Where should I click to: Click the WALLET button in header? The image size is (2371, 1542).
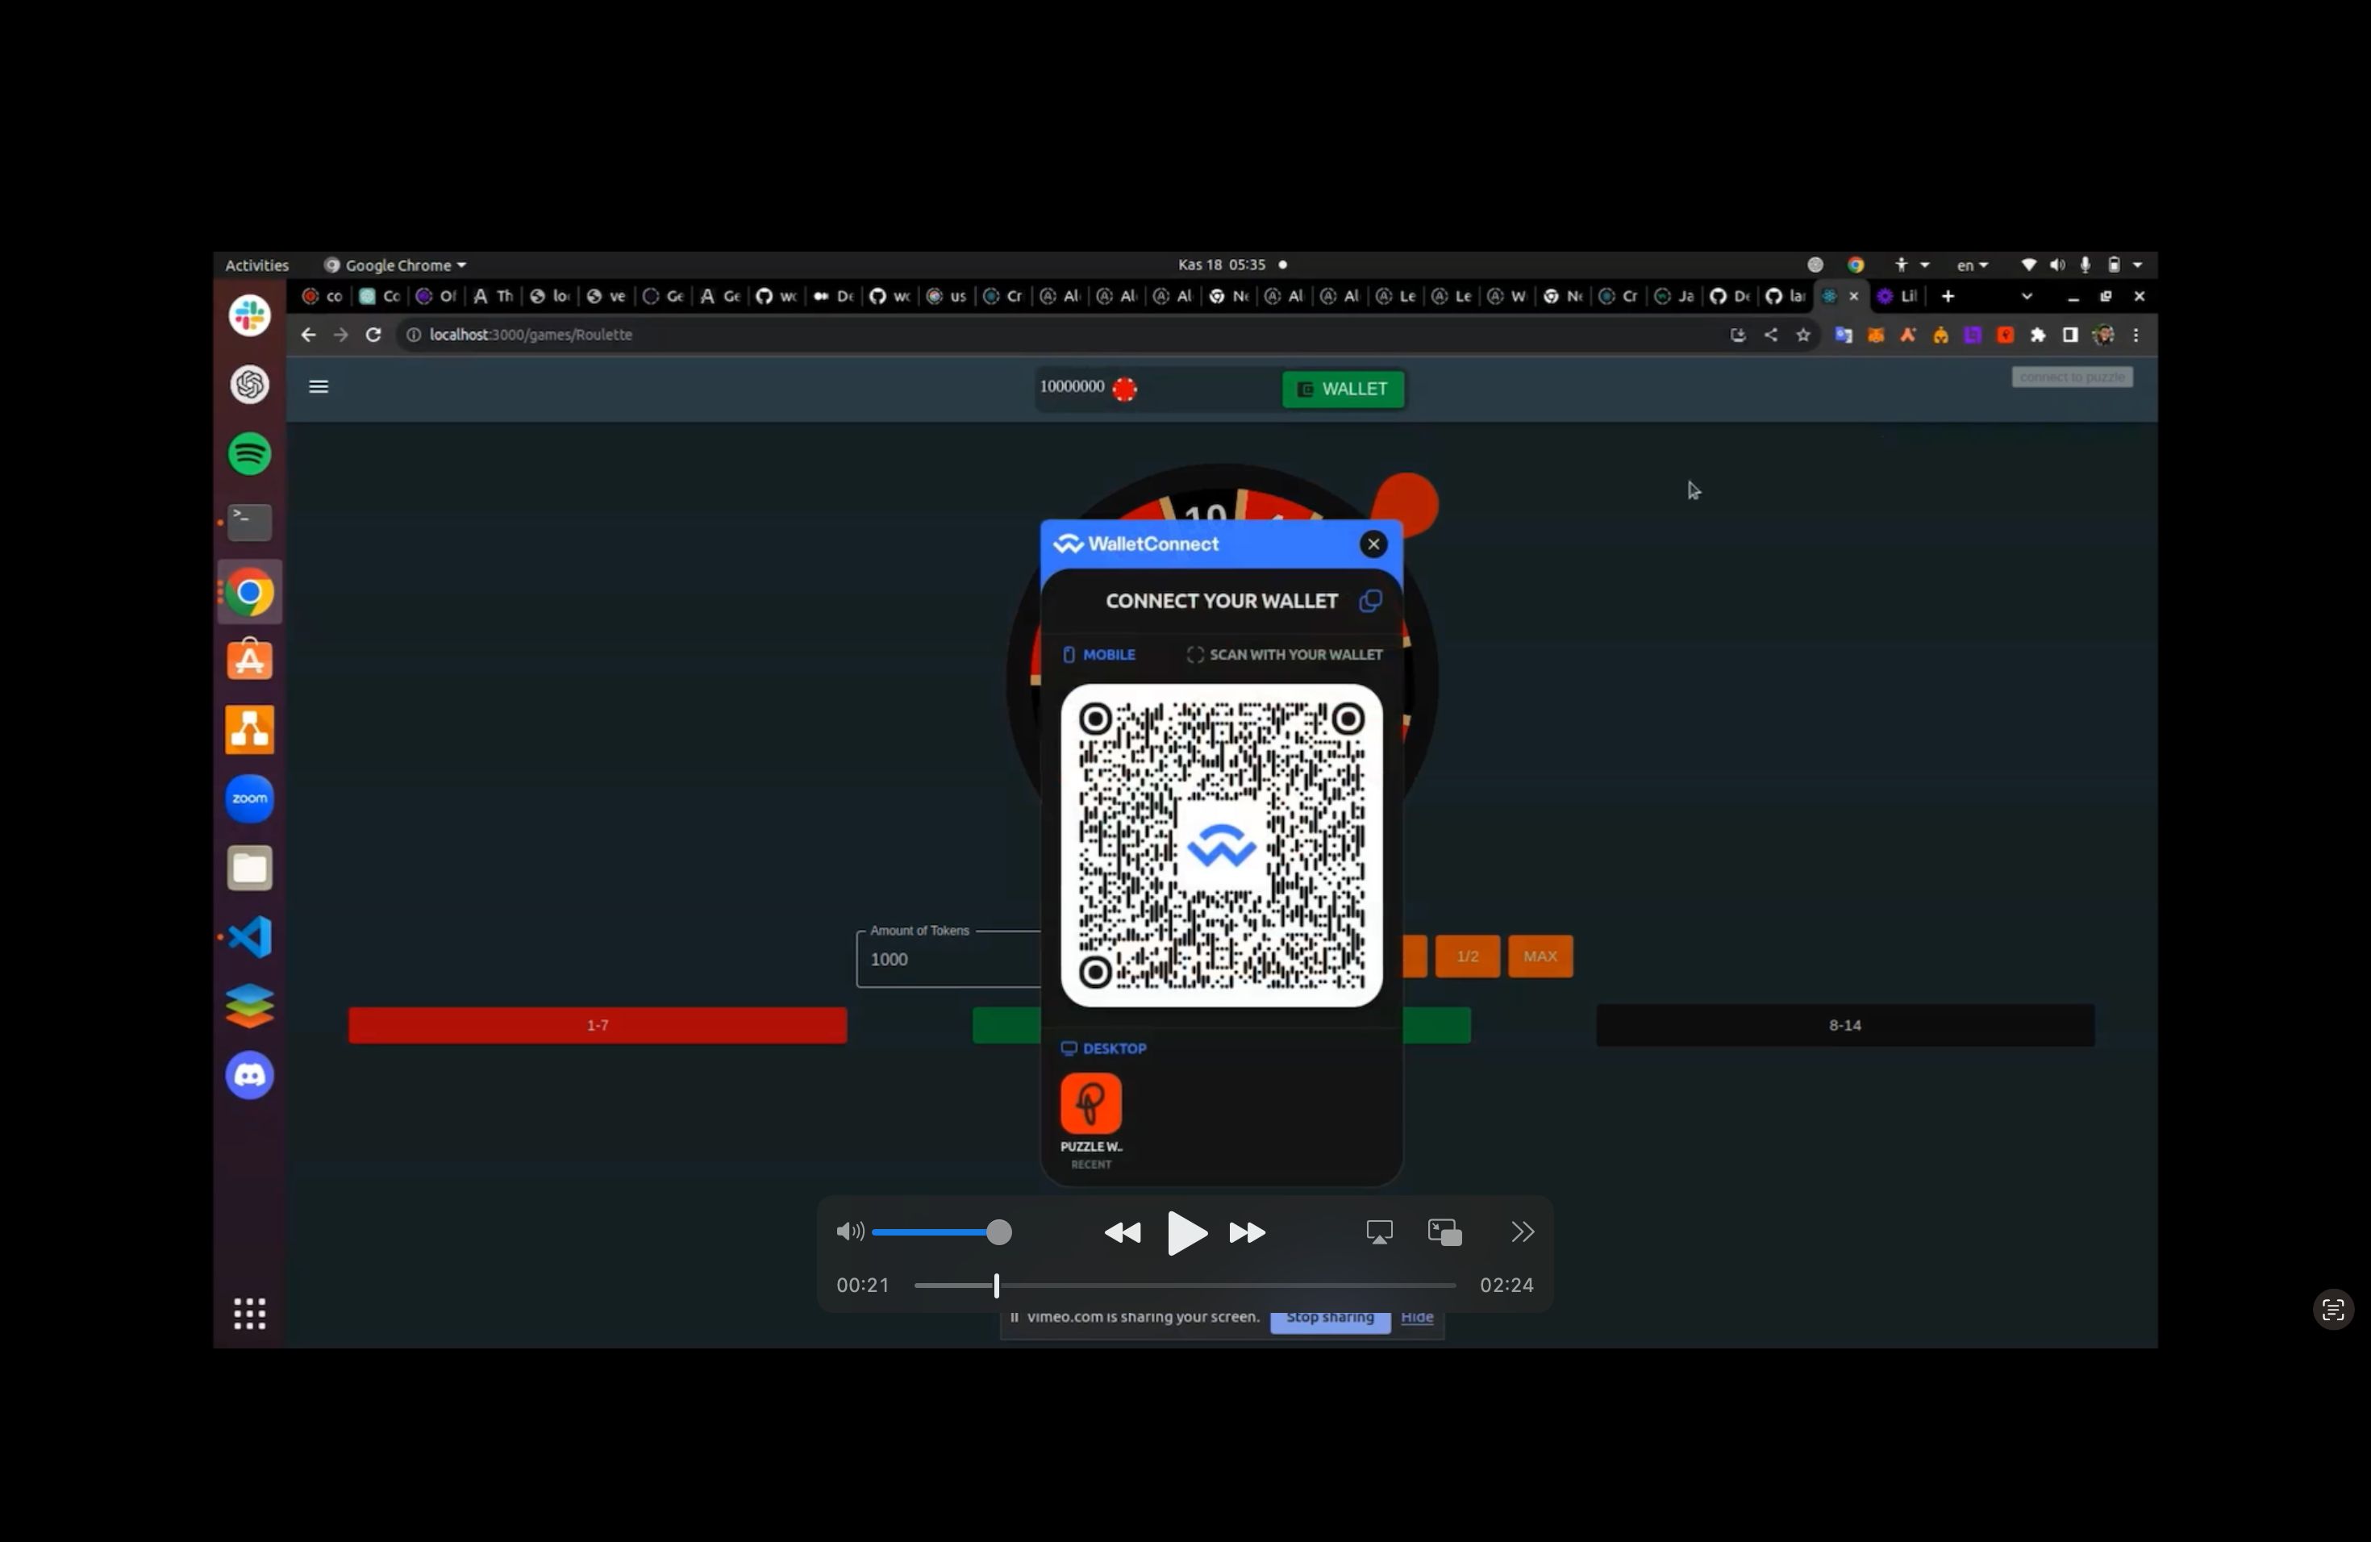coord(1344,387)
